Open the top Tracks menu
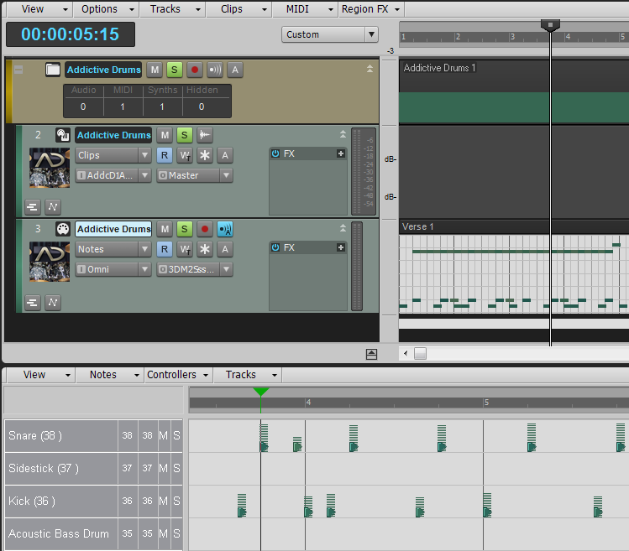629x551 pixels. click(x=173, y=9)
